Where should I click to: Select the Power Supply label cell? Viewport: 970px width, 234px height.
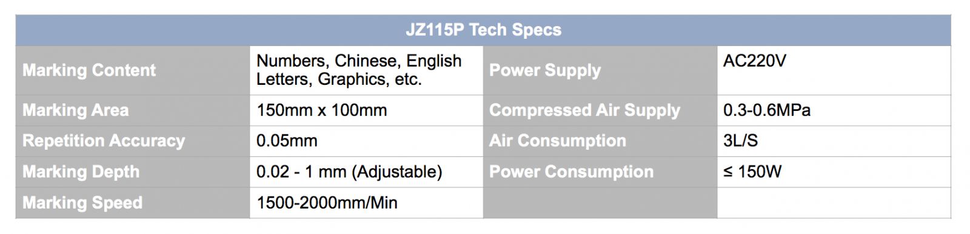click(x=600, y=70)
